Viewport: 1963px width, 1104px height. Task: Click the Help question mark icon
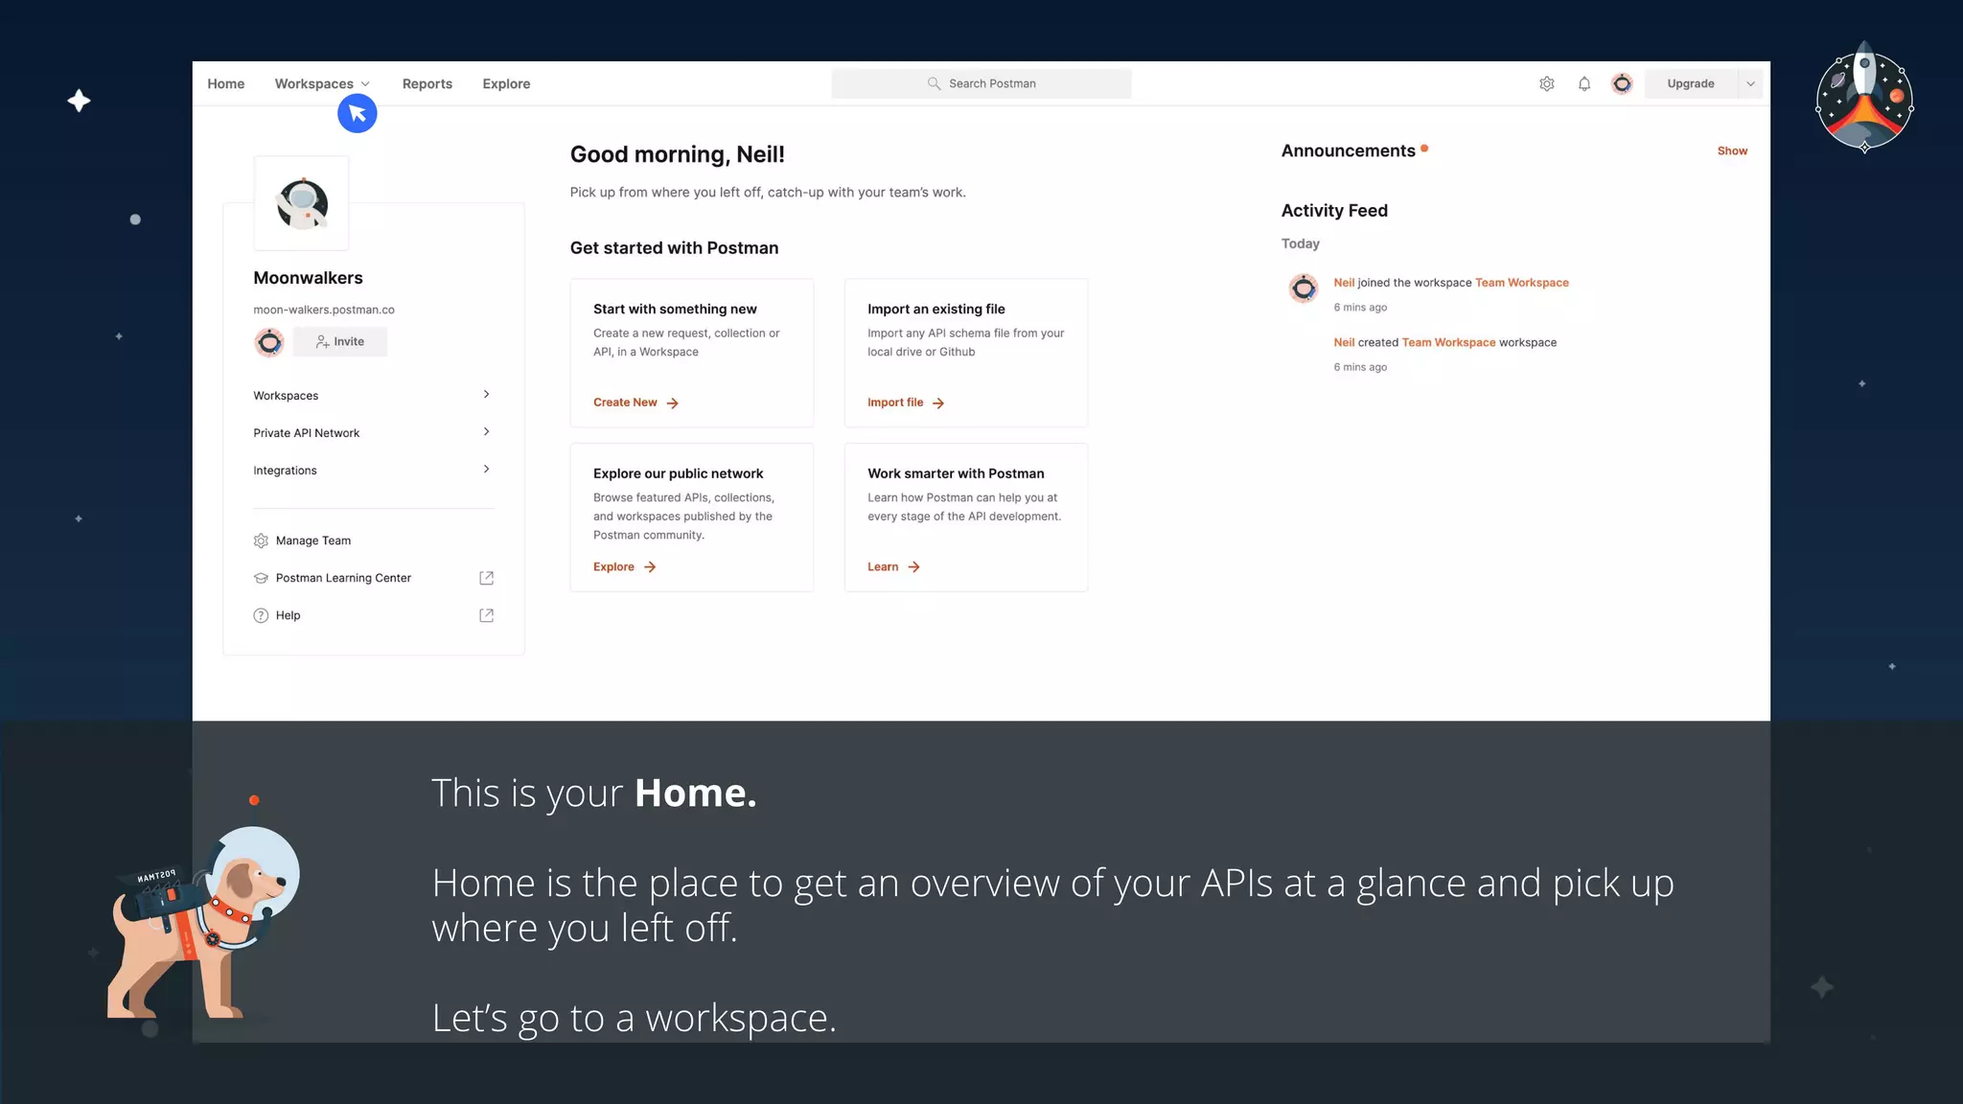[261, 615]
